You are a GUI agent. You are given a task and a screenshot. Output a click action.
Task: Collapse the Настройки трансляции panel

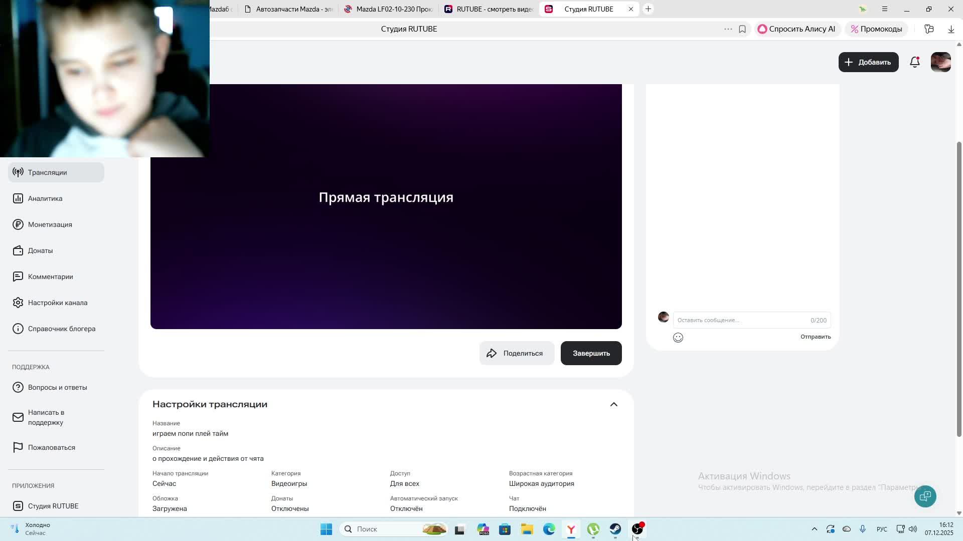point(613,404)
